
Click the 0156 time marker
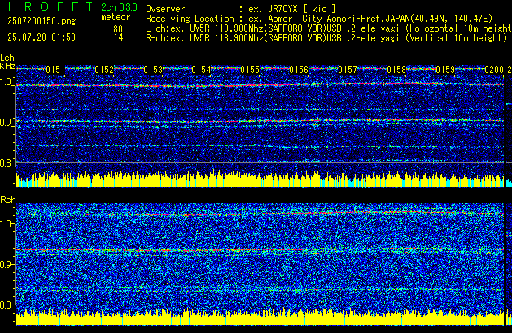tap(299, 70)
